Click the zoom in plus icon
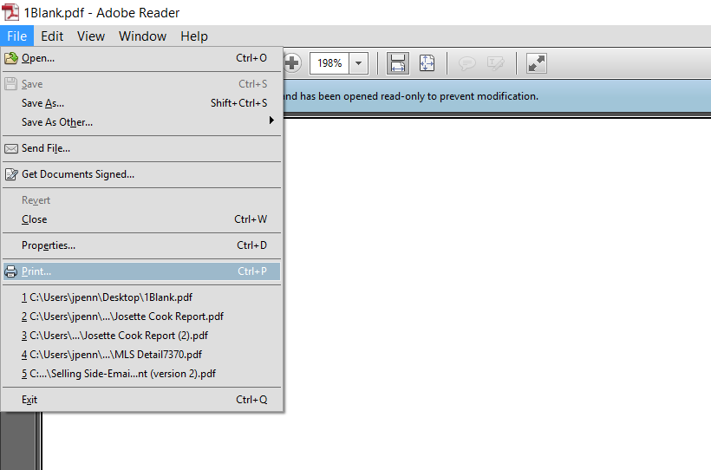711x470 pixels. pyautogui.click(x=292, y=63)
